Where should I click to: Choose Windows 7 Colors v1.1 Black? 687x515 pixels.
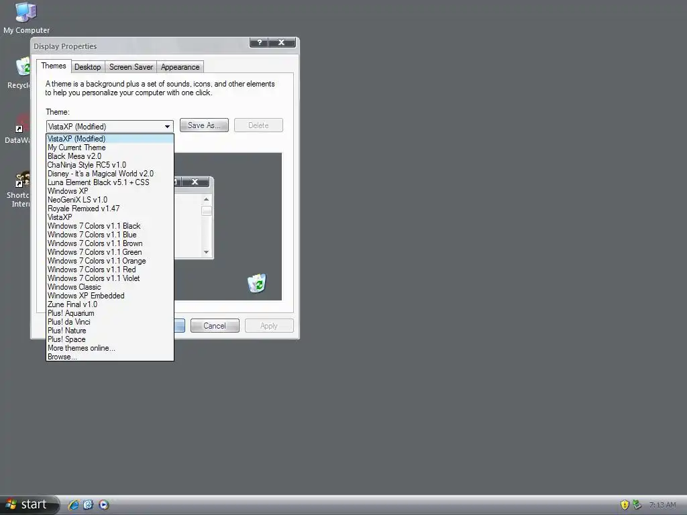click(x=110, y=226)
